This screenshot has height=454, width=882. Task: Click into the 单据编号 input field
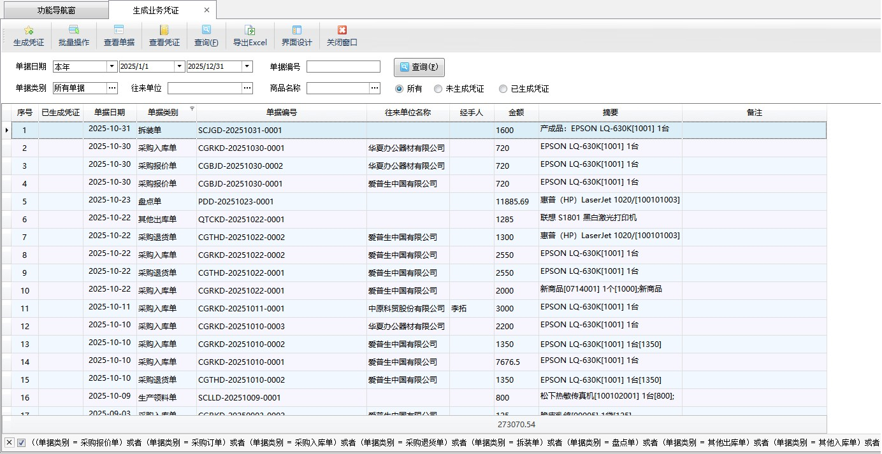[x=343, y=67]
